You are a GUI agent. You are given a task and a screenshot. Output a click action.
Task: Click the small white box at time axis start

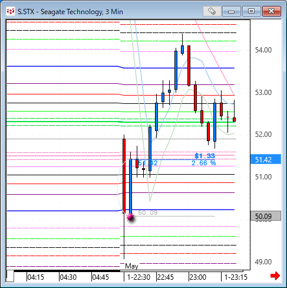[10, 276]
